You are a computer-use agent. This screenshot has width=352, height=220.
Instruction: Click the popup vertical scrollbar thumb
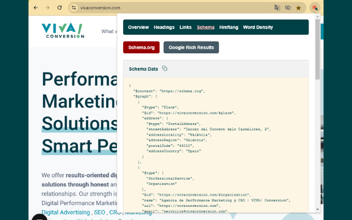pyautogui.click(x=317, y=49)
